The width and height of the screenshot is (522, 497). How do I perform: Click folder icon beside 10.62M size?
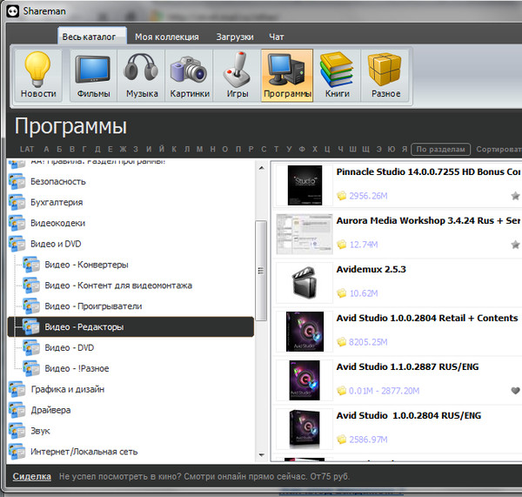(x=342, y=293)
